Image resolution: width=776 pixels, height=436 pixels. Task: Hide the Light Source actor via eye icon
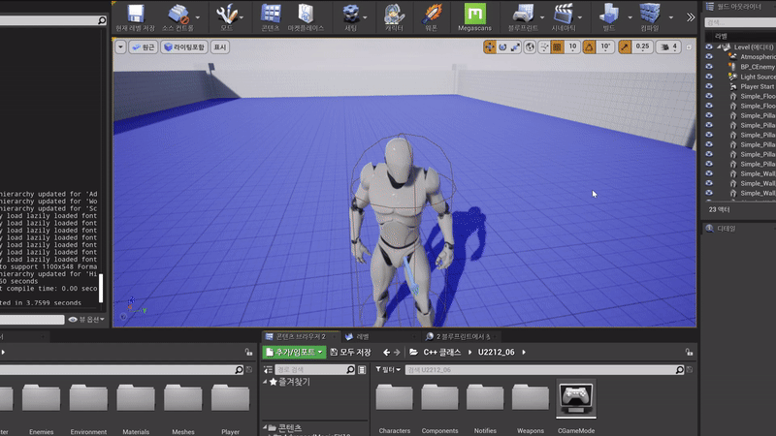pos(709,77)
